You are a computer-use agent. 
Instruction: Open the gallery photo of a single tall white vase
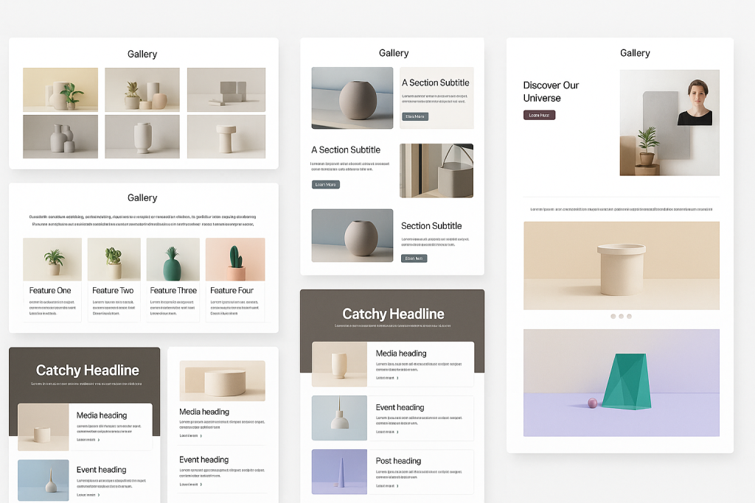pos(142,136)
